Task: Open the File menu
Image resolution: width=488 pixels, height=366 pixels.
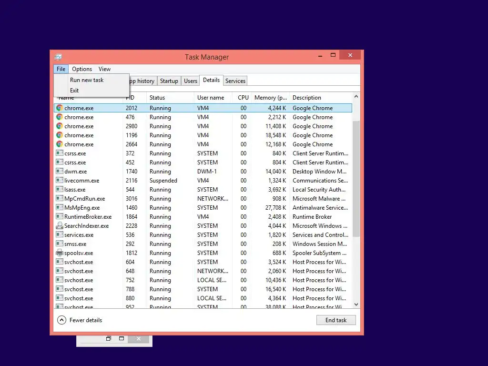Action: [61, 69]
